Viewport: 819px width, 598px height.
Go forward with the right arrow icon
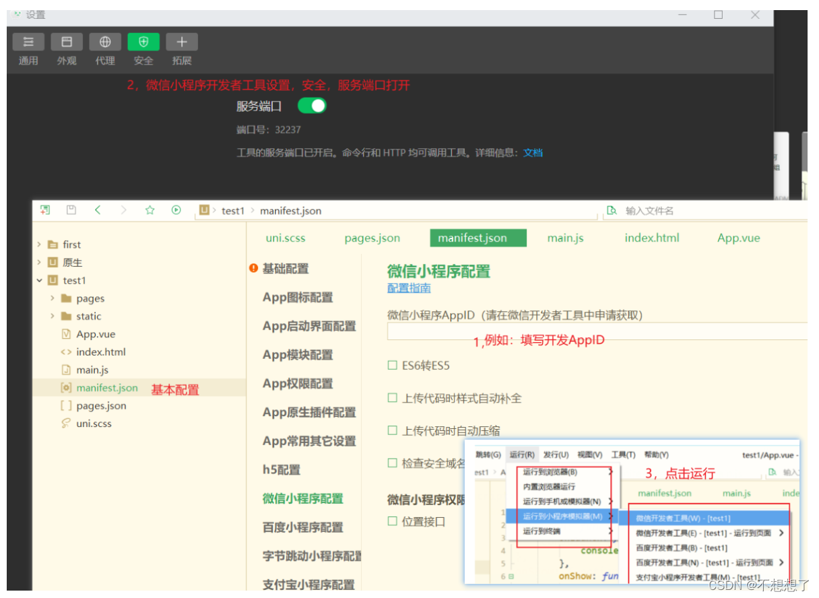click(123, 210)
